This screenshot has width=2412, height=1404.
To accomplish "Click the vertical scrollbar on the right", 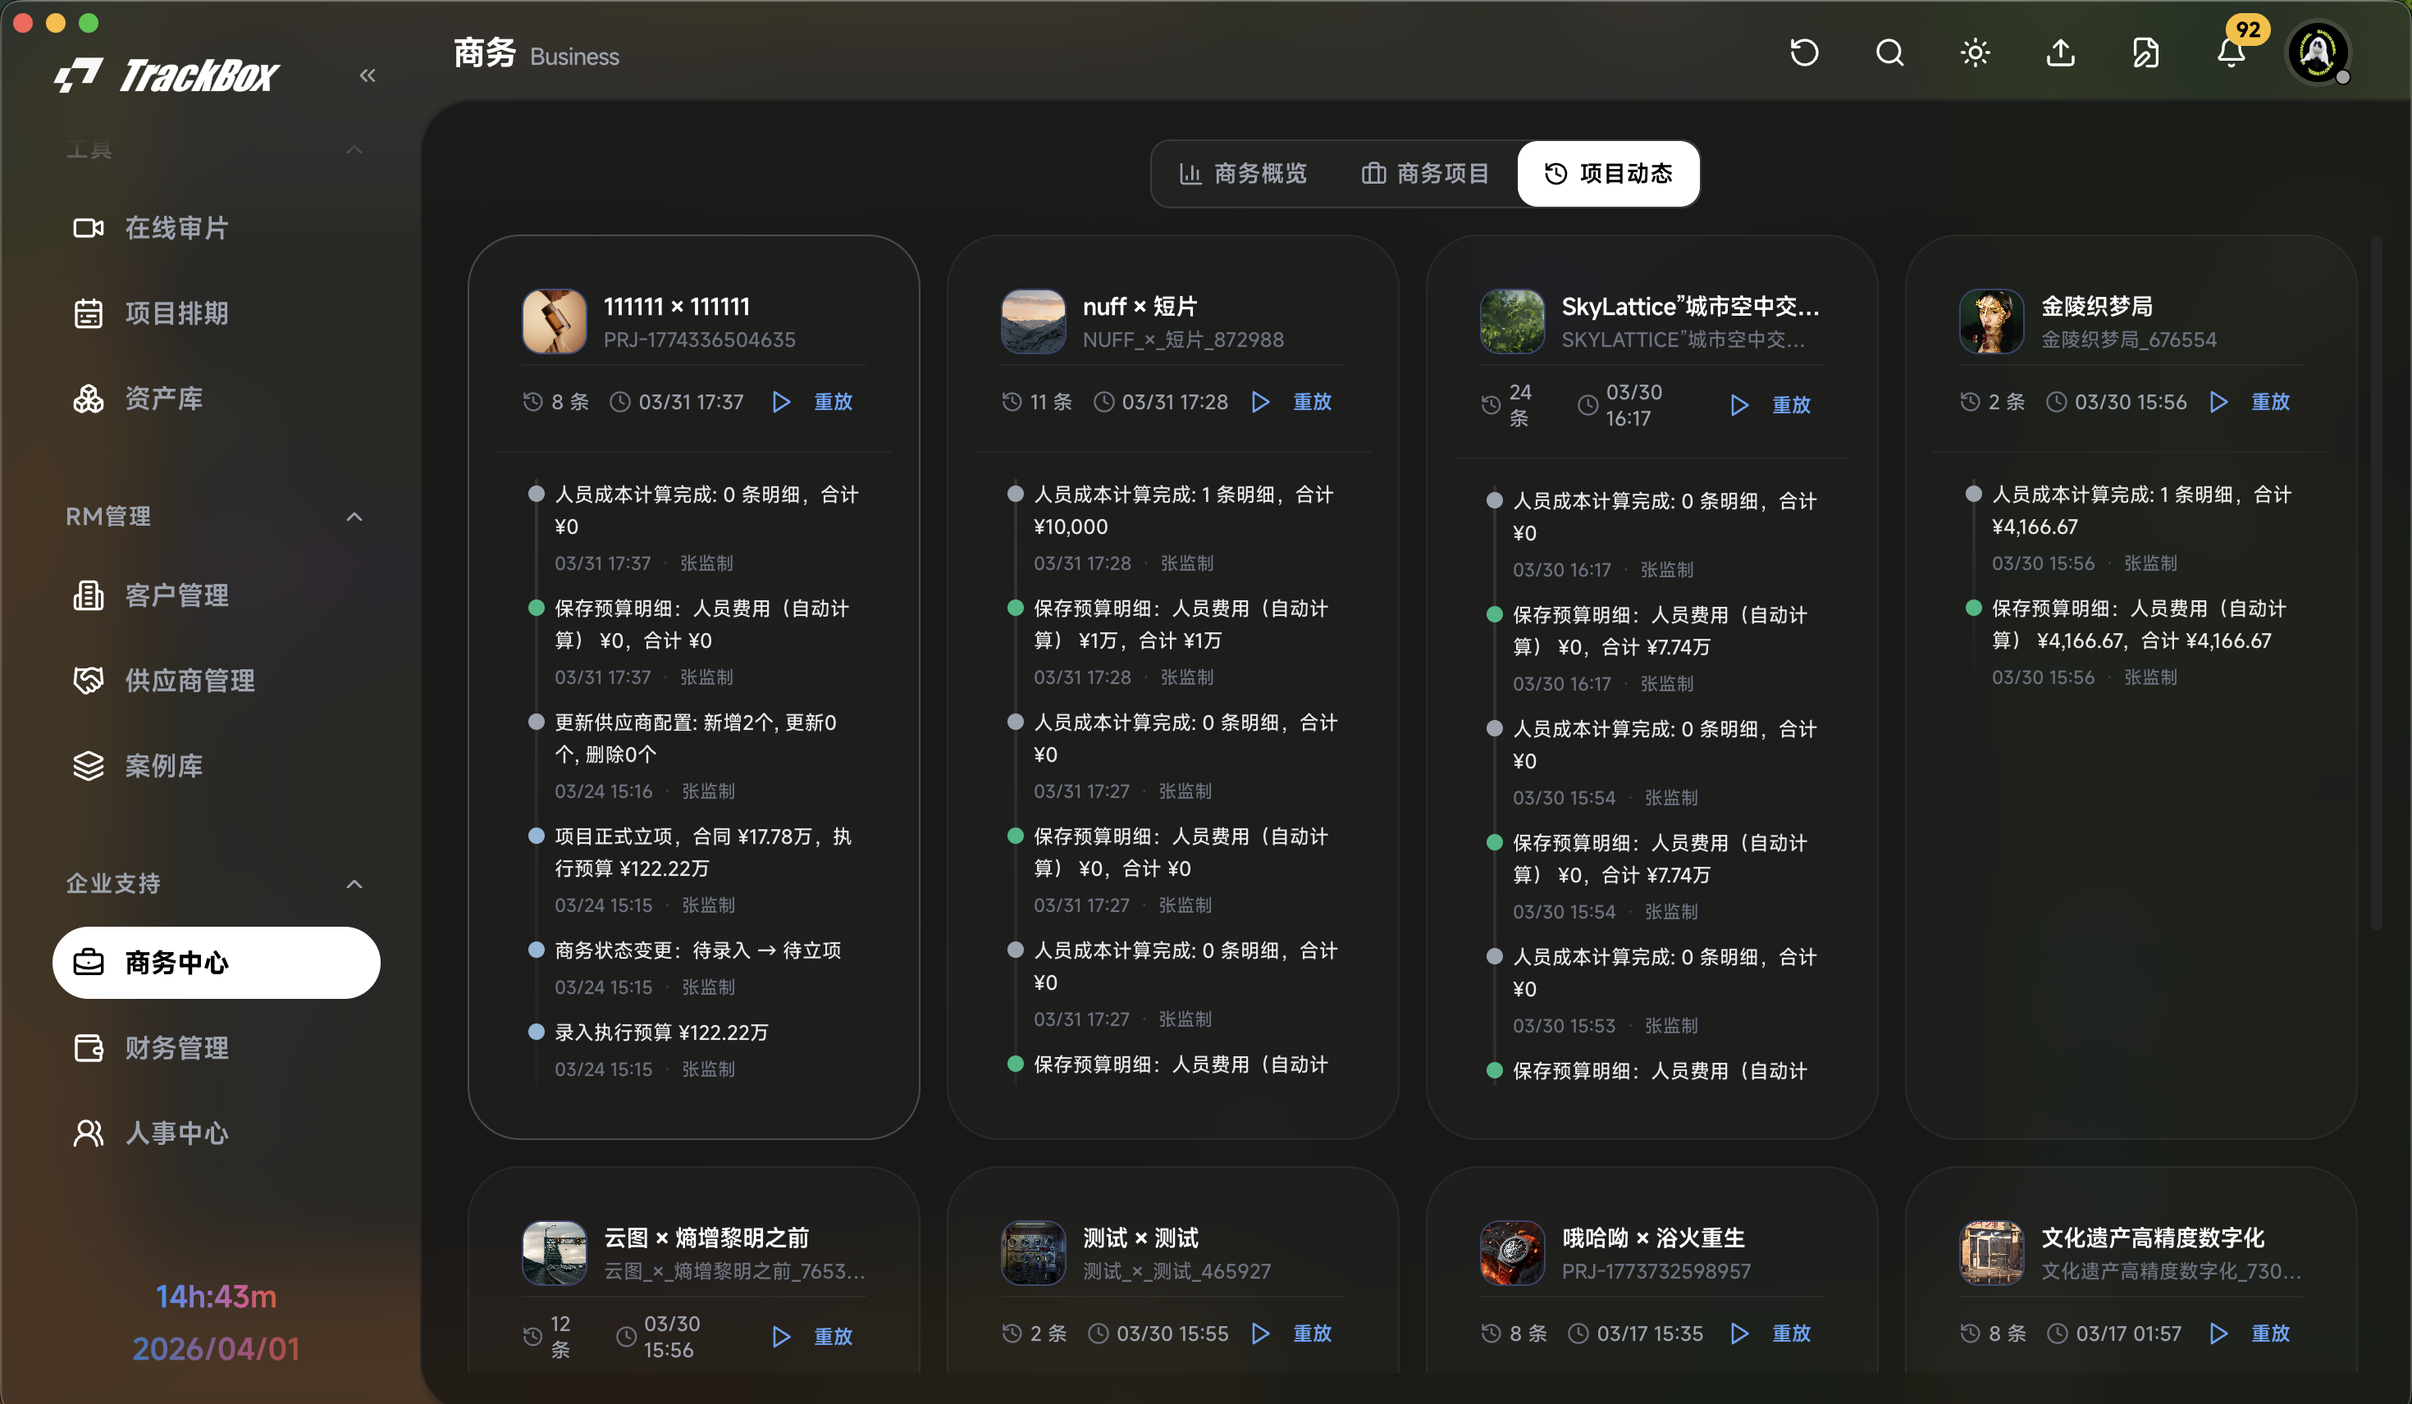I will pyautogui.click(x=2376, y=584).
